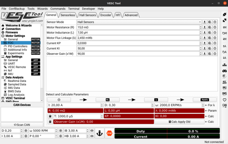Click the Current KP value field
This screenshot has height=144, width=228.
pos(138,43)
